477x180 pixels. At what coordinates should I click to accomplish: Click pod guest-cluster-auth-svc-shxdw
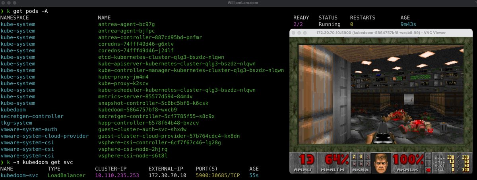click(x=142, y=129)
